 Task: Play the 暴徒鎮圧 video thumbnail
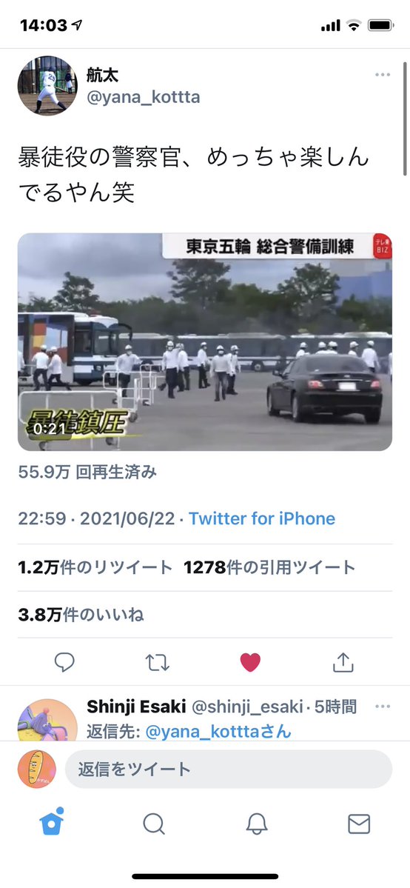click(x=205, y=342)
